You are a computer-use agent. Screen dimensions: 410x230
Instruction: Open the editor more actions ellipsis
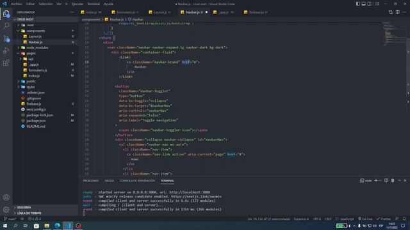pyautogui.click(x=404, y=12)
